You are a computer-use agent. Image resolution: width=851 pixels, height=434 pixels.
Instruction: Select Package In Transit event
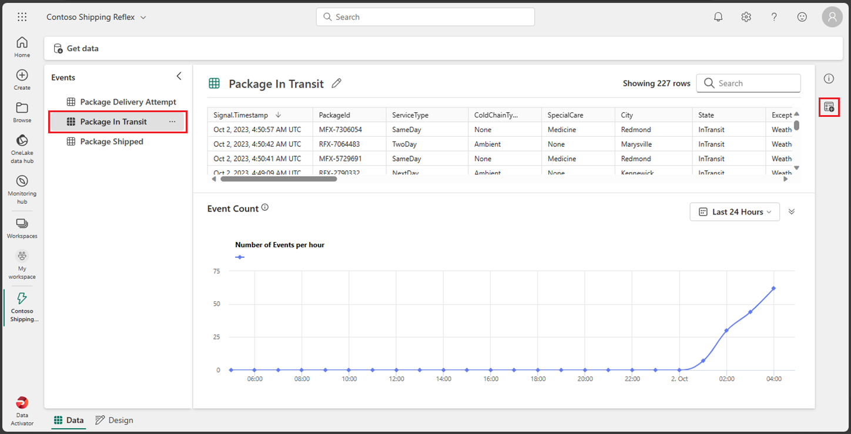tap(118, 122)
